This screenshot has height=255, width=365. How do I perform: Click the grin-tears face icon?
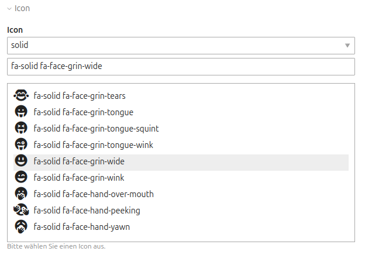pos(21,95)
